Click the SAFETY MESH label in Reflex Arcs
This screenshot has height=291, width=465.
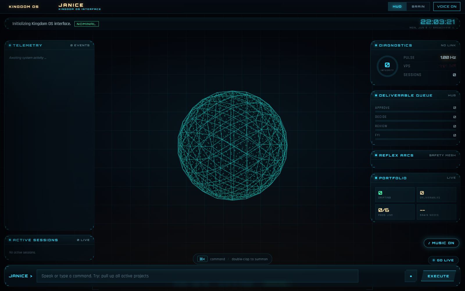[442, 155]
